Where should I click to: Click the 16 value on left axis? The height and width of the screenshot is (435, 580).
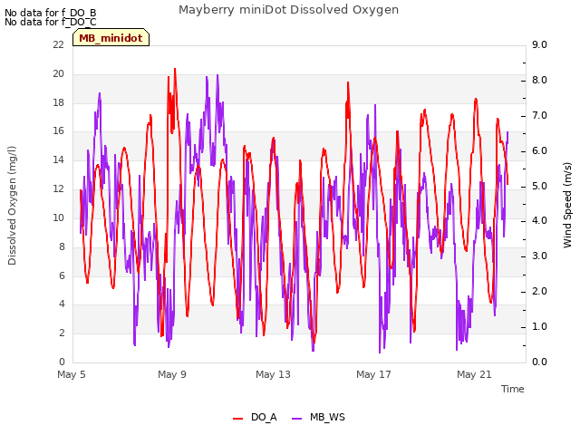58,130
